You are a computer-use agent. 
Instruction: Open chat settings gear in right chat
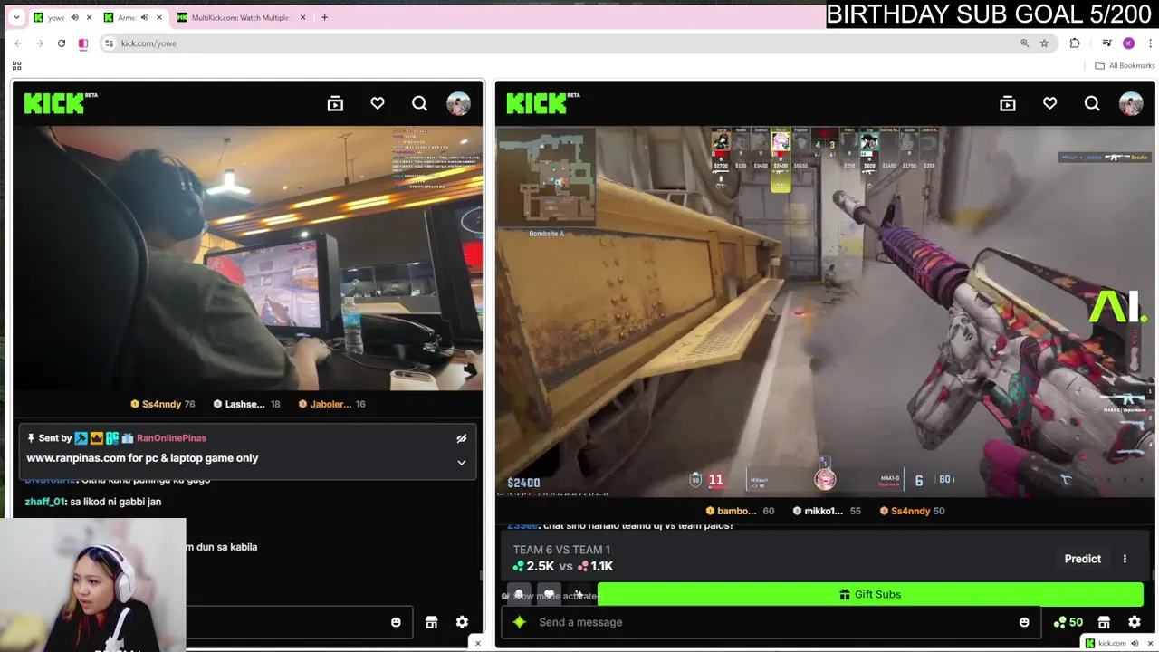(1135, 622)
